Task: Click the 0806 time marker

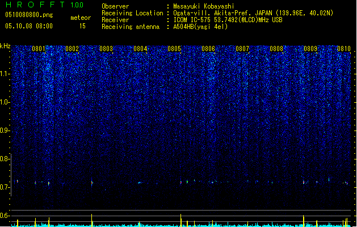Action: tap(208, 49)
